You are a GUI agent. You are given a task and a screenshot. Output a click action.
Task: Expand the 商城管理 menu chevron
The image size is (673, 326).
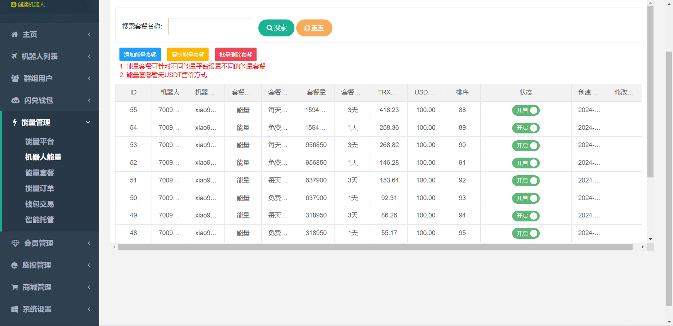[x=89, y=287]
